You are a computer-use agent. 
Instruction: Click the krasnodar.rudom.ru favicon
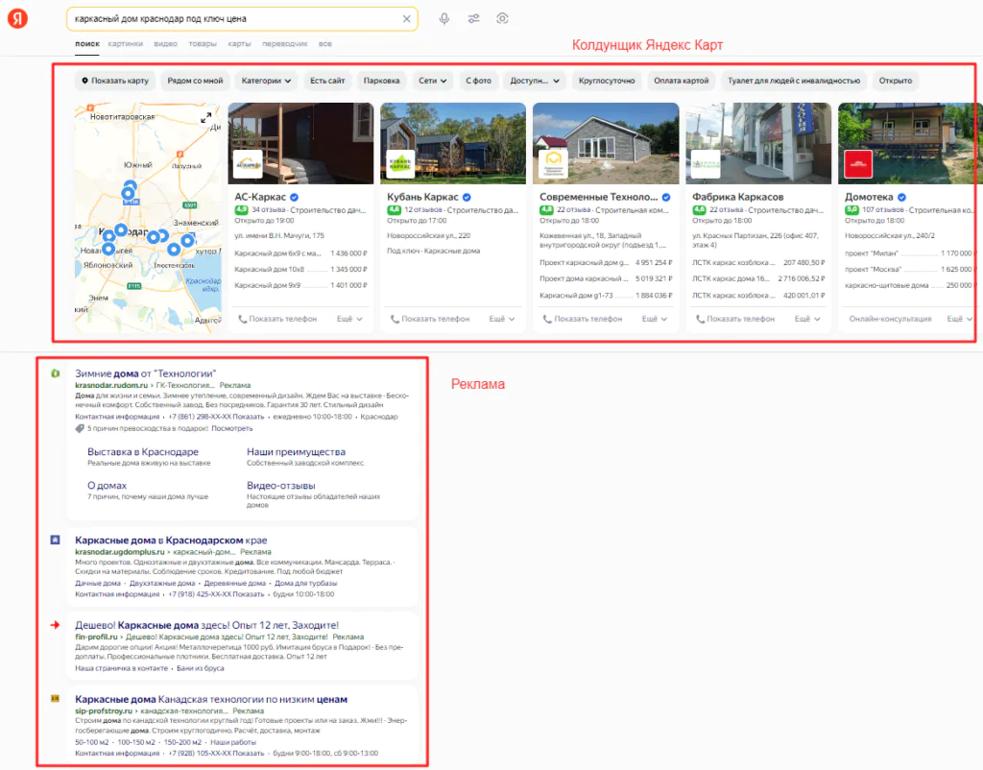(55, 373)
